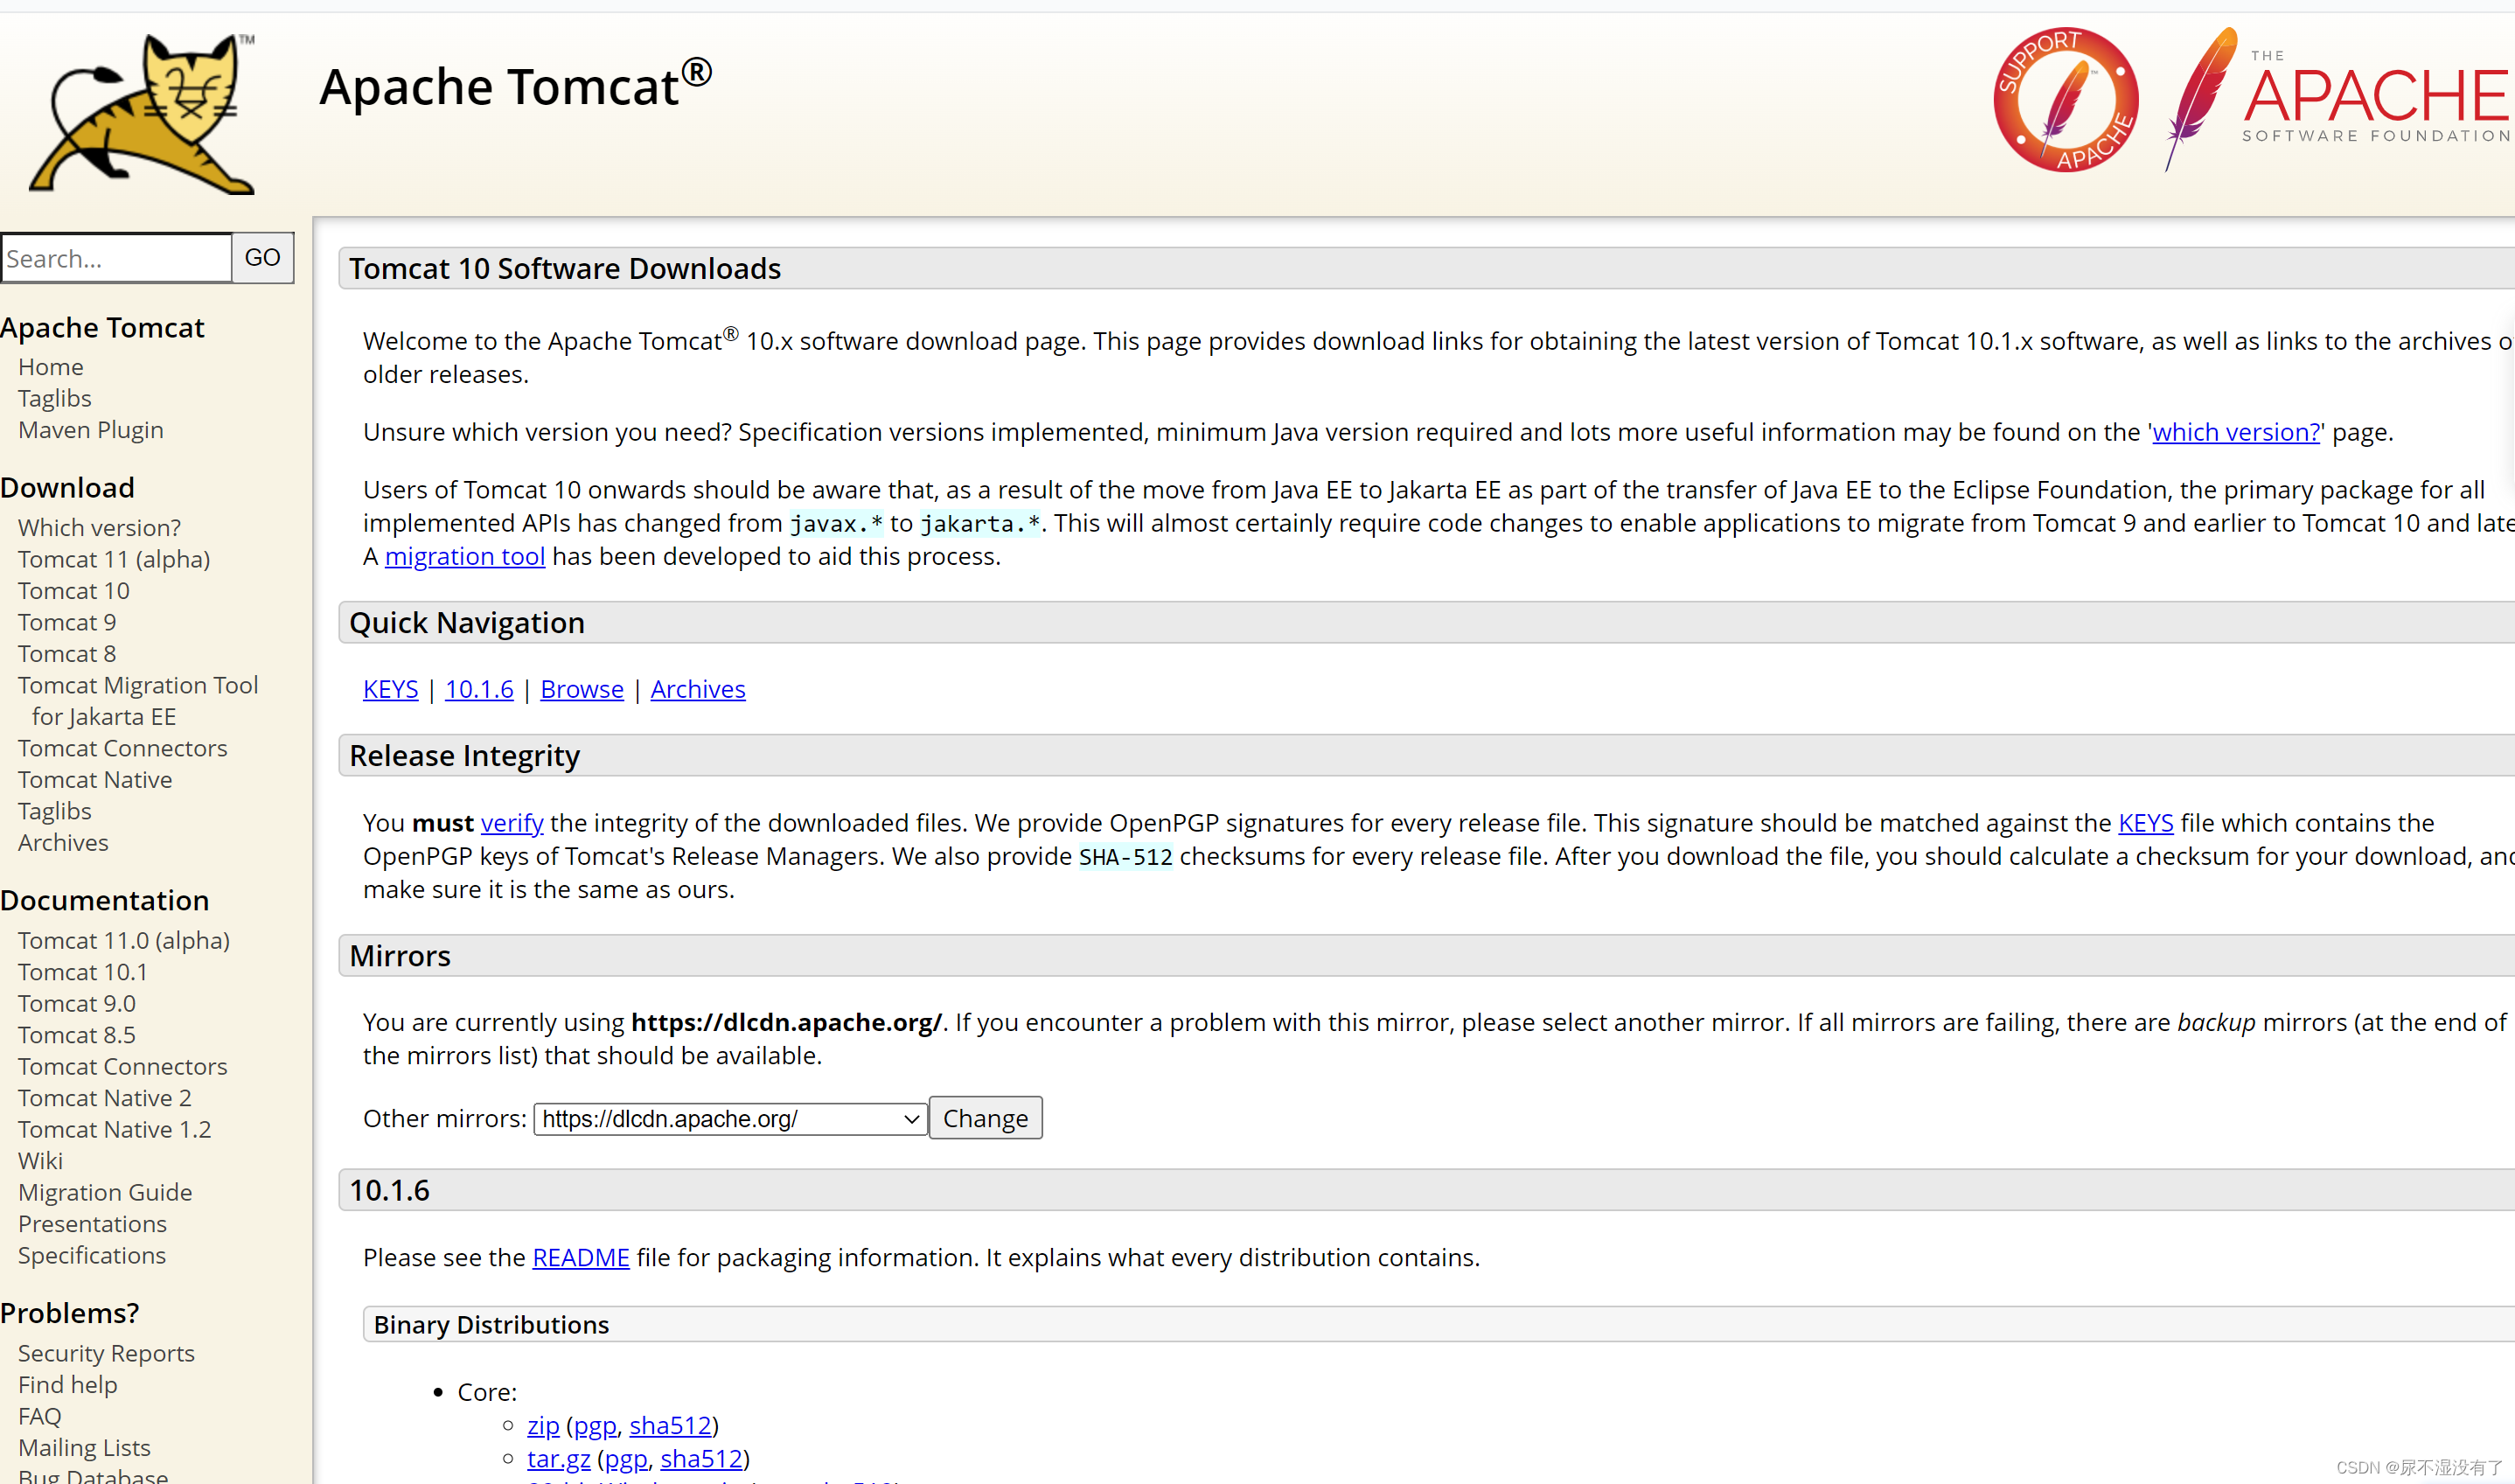Image resolution: width=2515 pixels, height=1484 pixels.
Task: Open Migration Guide link
Action: (x=105, y=1193)
